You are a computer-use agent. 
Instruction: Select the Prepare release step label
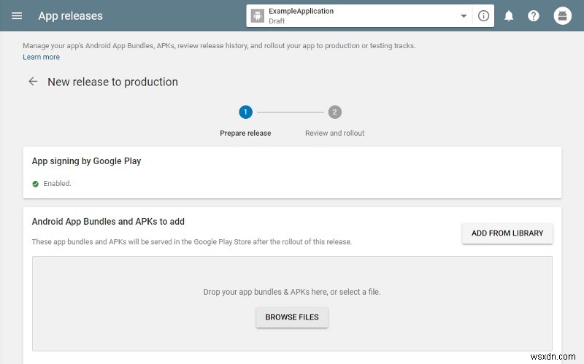tap(245, 133)
